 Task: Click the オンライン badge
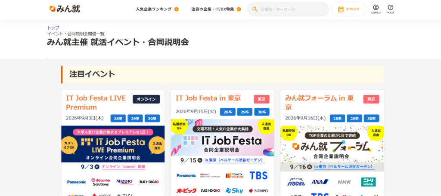pos(146,99)
